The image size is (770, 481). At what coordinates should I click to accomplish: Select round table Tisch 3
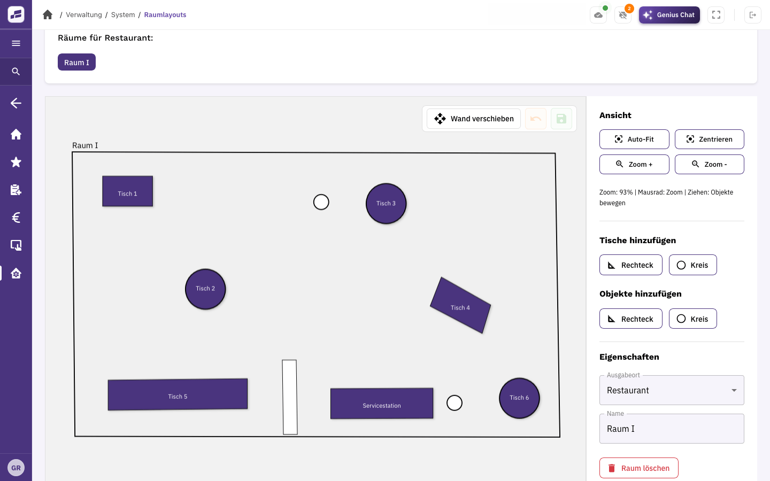386,204
